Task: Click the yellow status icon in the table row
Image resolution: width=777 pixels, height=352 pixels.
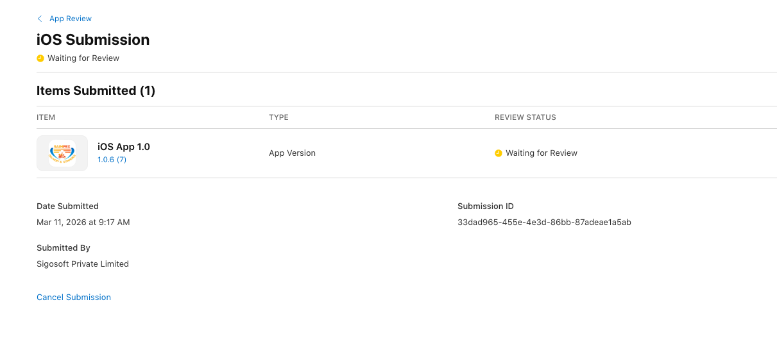Action: click(499, 153)
